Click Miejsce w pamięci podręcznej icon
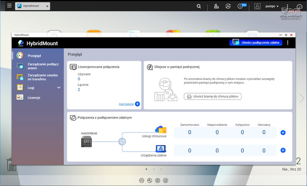Image resolution: width=307 pixels, height=186 pixels. (x=150, y=67)
